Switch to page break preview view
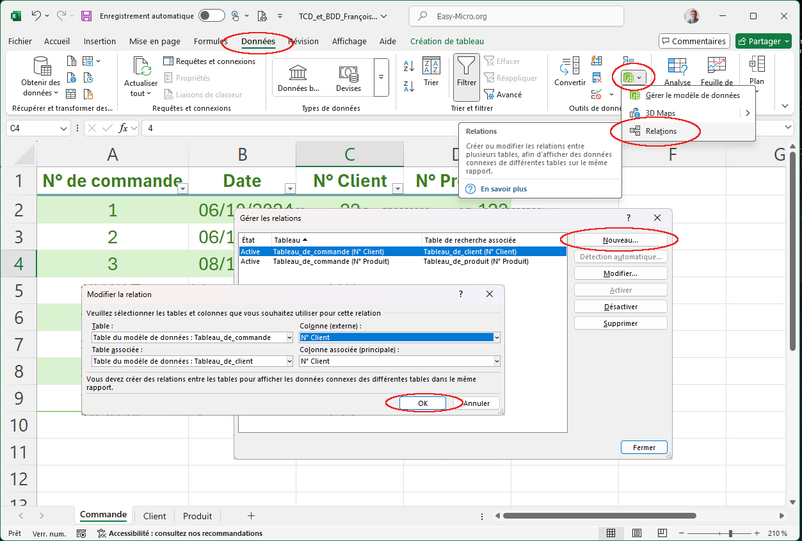802x541 pixels. click(x=662, y=533)
